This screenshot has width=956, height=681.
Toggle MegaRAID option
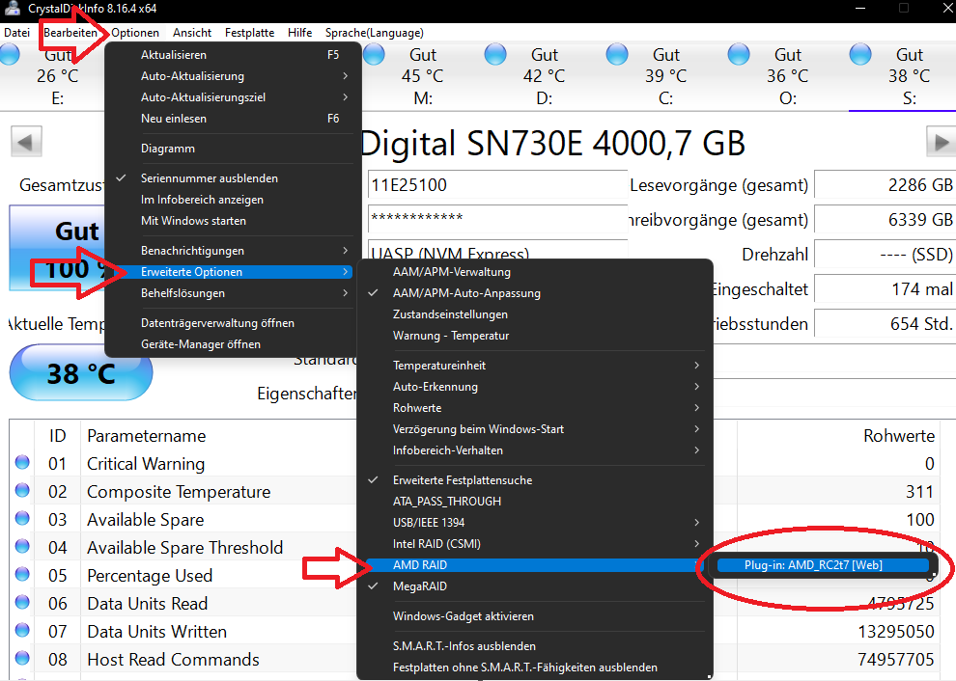click(x=535, y=586)
